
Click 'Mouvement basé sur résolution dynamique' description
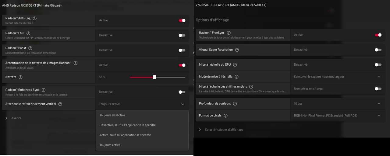[x=31, y=53]
